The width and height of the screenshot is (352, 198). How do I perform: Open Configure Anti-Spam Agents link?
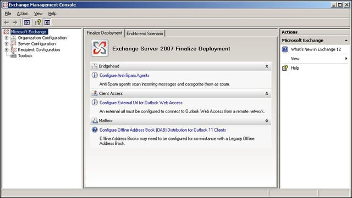(x=124, y=76)
